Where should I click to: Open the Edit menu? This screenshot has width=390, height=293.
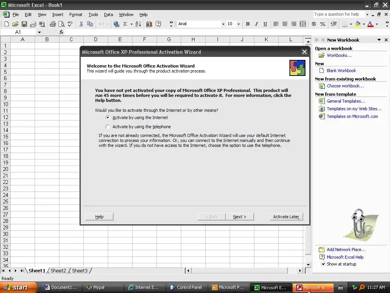point(28,15)
